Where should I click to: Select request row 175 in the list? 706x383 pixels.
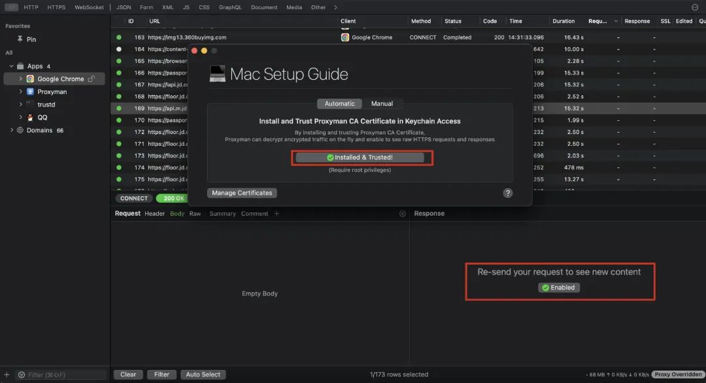[408, 180]
